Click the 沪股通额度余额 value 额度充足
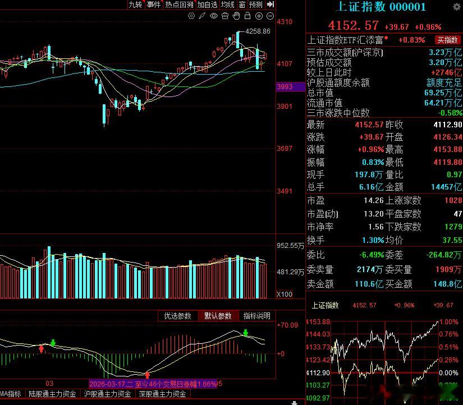This screenshot has height=405, width=463. [444, 82]
